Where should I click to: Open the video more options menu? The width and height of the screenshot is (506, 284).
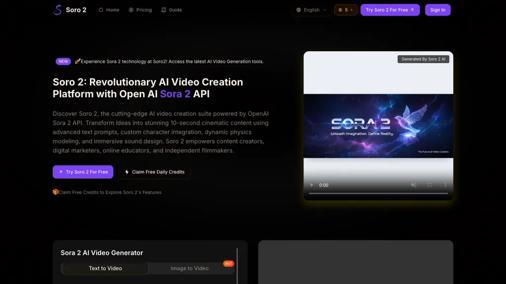tap(445, 185)
